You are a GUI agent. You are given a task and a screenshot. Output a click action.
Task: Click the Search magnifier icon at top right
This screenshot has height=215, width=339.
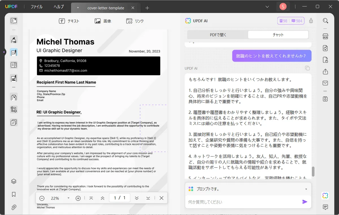(x=325, y=21)
